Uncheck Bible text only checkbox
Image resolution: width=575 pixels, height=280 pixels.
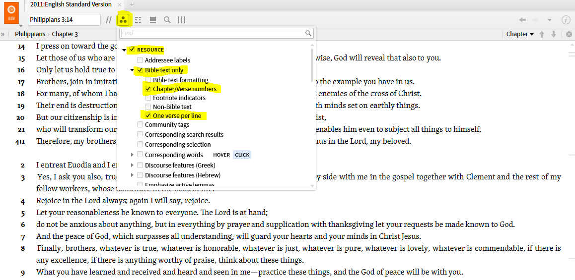pyautogui.click(x=140, y=70)
